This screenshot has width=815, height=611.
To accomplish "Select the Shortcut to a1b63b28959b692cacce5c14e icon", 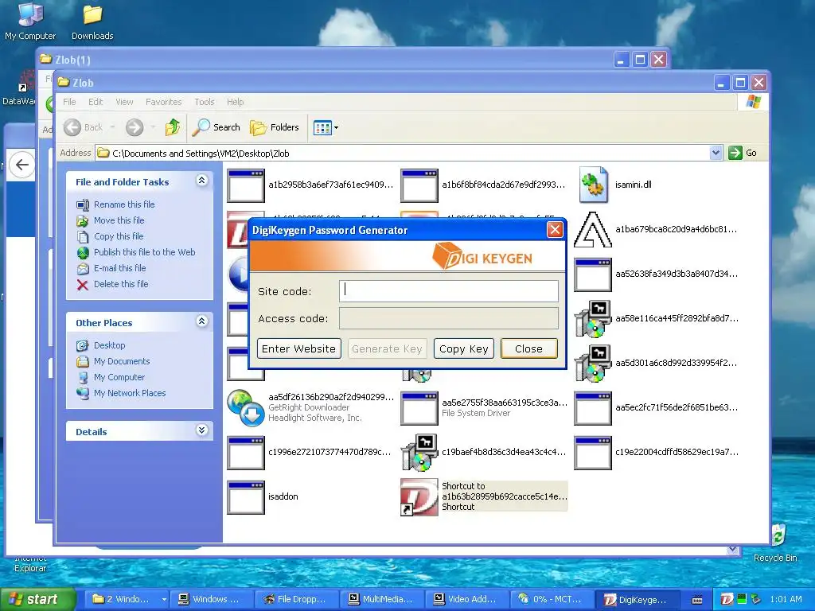I will [419, 497].
